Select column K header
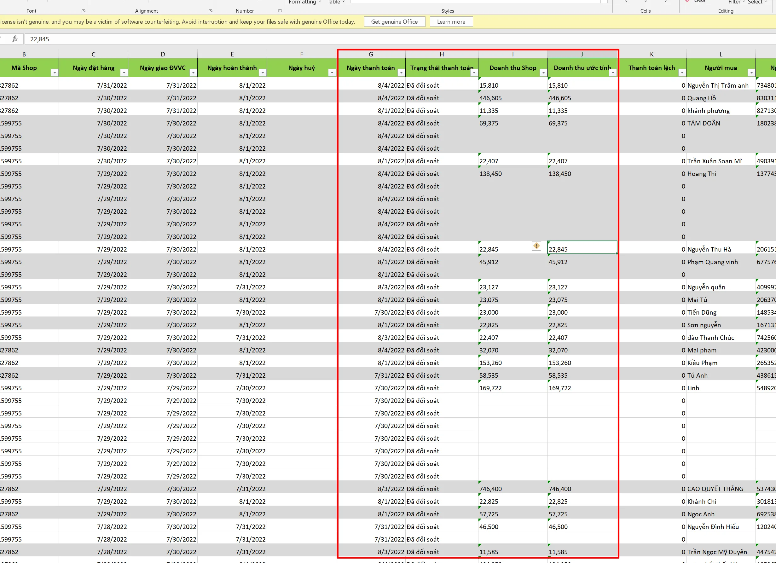Image resolution: width=776 pixels, height=563 pixels. coord(652,54)
